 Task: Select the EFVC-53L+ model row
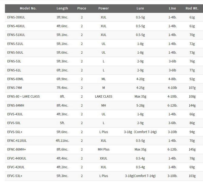tap(104, 176)
